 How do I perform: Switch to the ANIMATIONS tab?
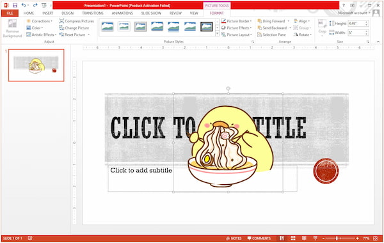[x=122, y=13]
